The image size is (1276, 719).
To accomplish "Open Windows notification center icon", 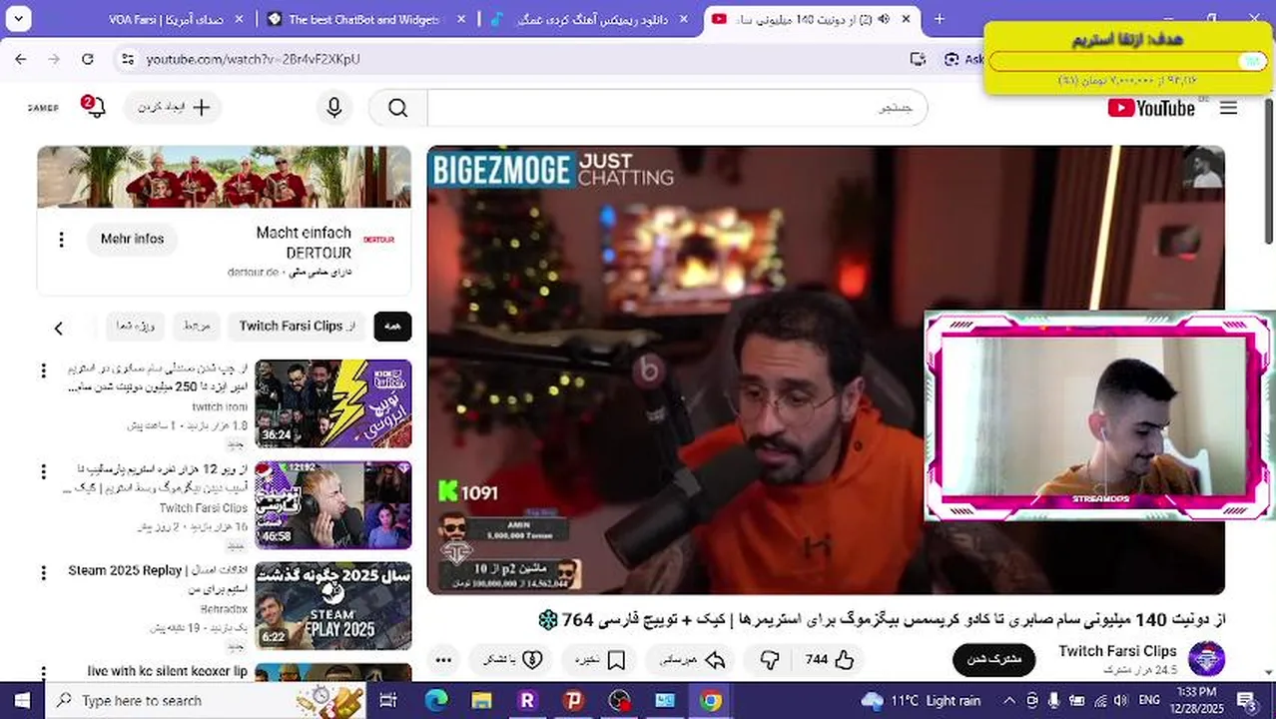I will tap(1247, 700).
